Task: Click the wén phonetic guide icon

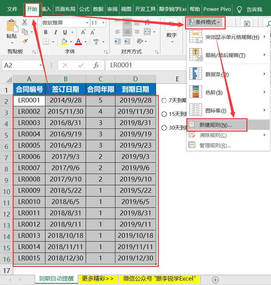Action: click(96, 42)
